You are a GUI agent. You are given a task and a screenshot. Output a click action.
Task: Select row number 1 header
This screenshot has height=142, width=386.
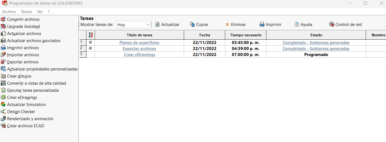coord(83,42)
